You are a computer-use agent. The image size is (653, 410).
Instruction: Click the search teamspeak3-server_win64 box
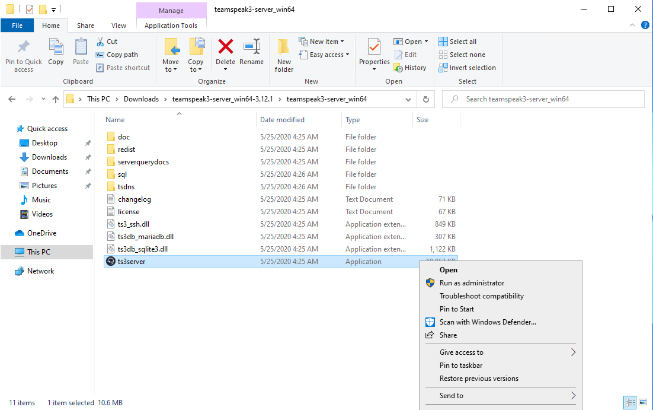coord(543,99)
